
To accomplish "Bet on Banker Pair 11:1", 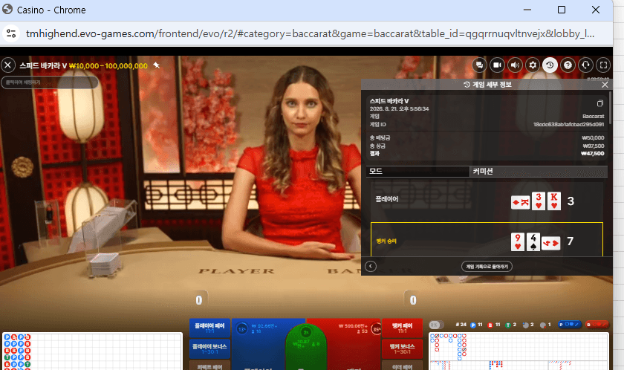I will [402, 328].
